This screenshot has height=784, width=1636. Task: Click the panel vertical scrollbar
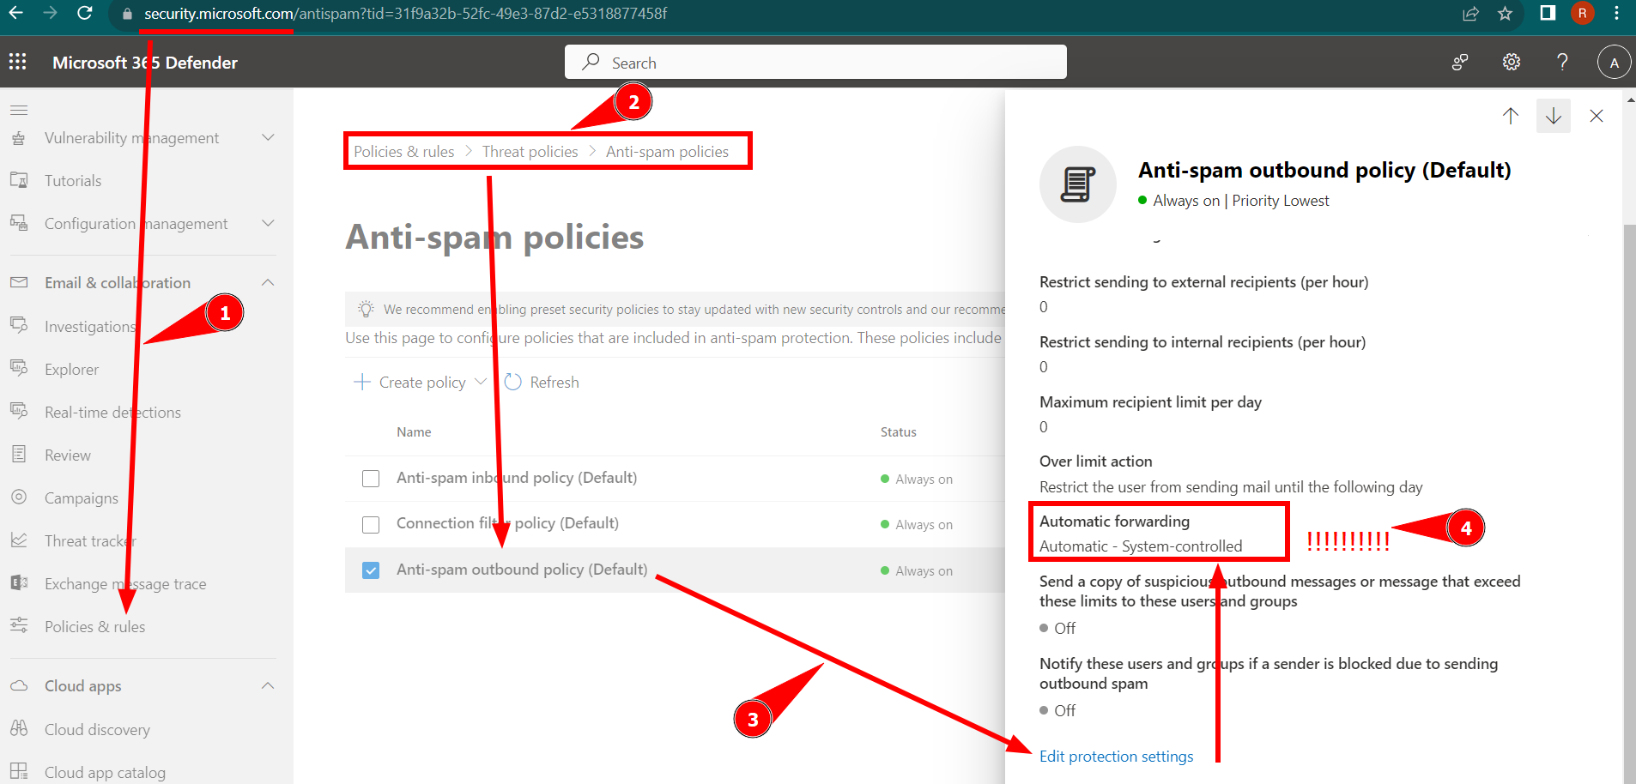(1629, 504)
